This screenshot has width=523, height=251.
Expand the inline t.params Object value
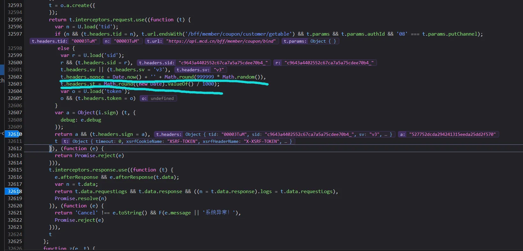[310, 41]
